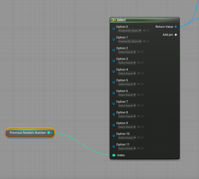Click the Option 3 input pin

click(114, 61)
